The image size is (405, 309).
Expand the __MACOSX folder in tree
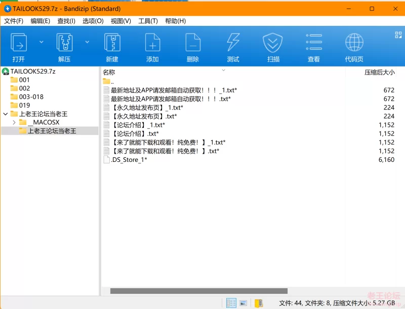click(14, 122)
